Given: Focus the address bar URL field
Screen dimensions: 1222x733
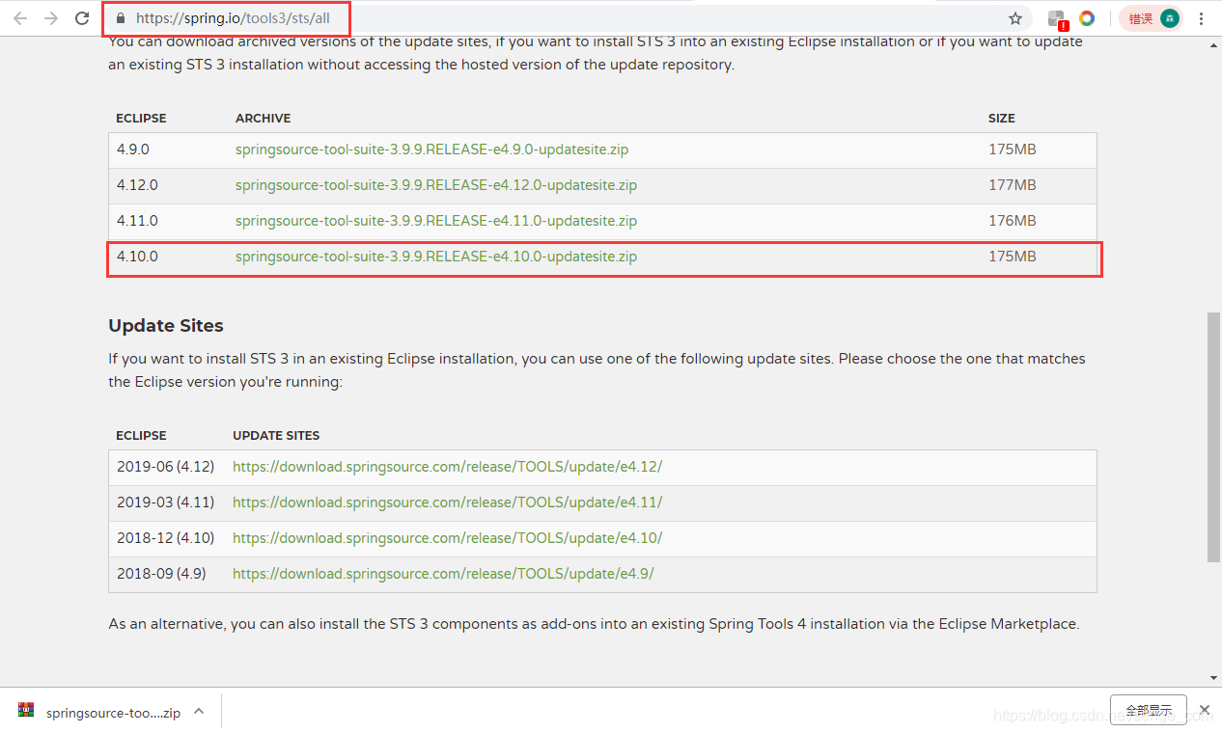Looking at the screenshot, I should [569, 18].
